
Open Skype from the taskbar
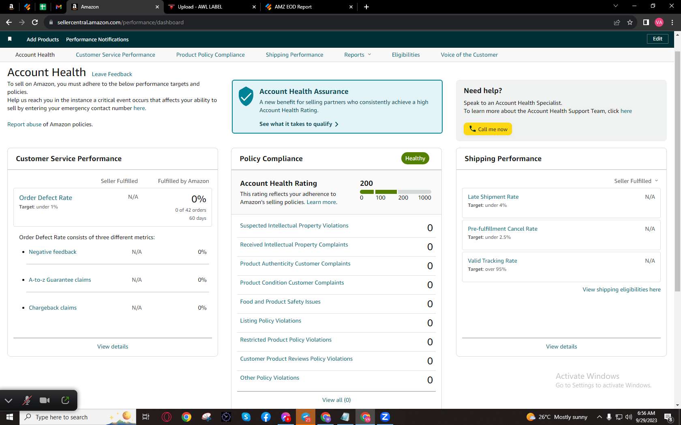pos(246,417)
